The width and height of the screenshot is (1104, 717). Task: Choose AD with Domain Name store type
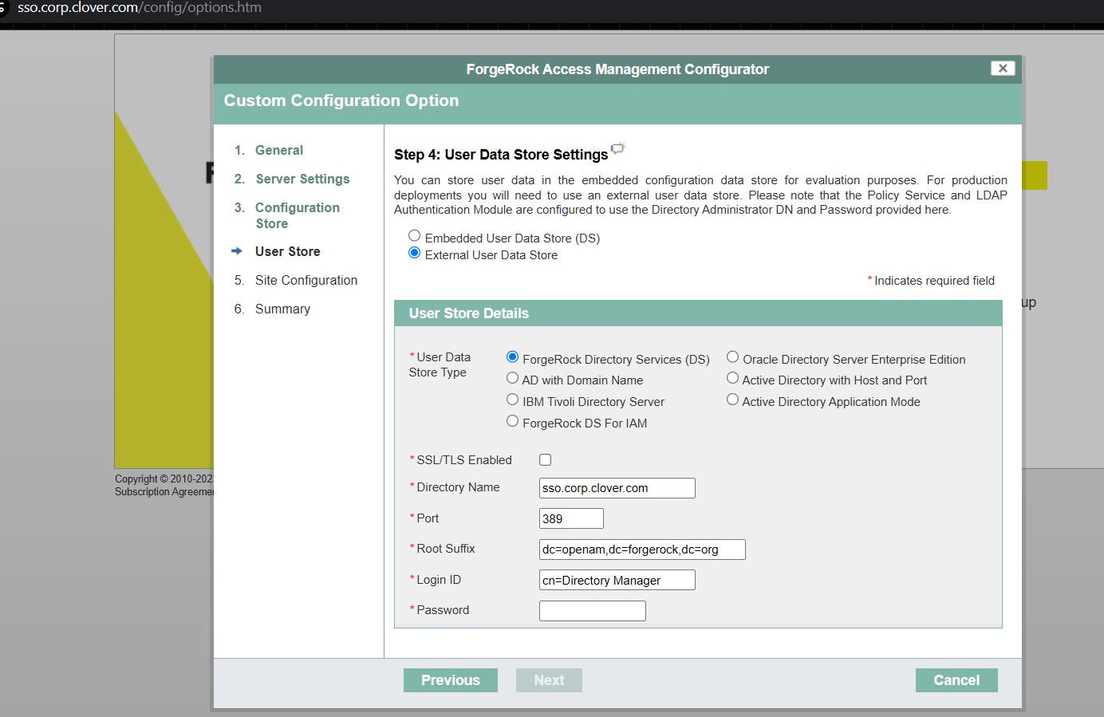(x=512, y=378)
